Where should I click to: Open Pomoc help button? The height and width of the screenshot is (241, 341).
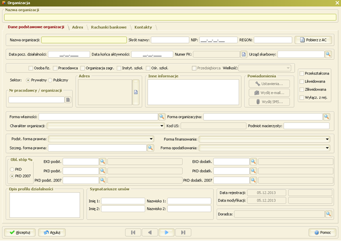point(323,233)
